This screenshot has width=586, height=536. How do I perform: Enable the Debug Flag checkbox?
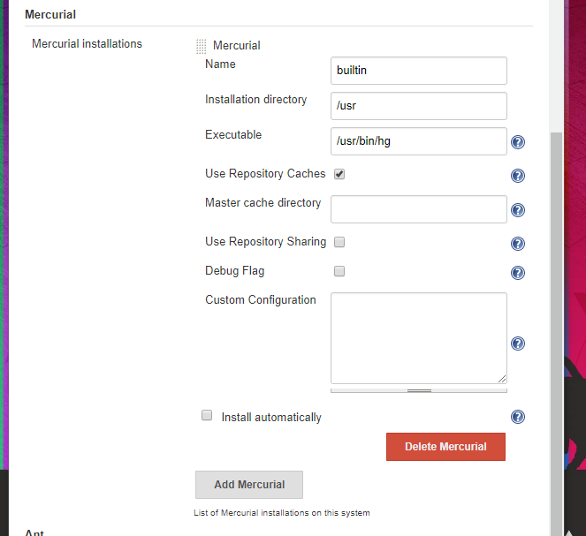[339, 271]
